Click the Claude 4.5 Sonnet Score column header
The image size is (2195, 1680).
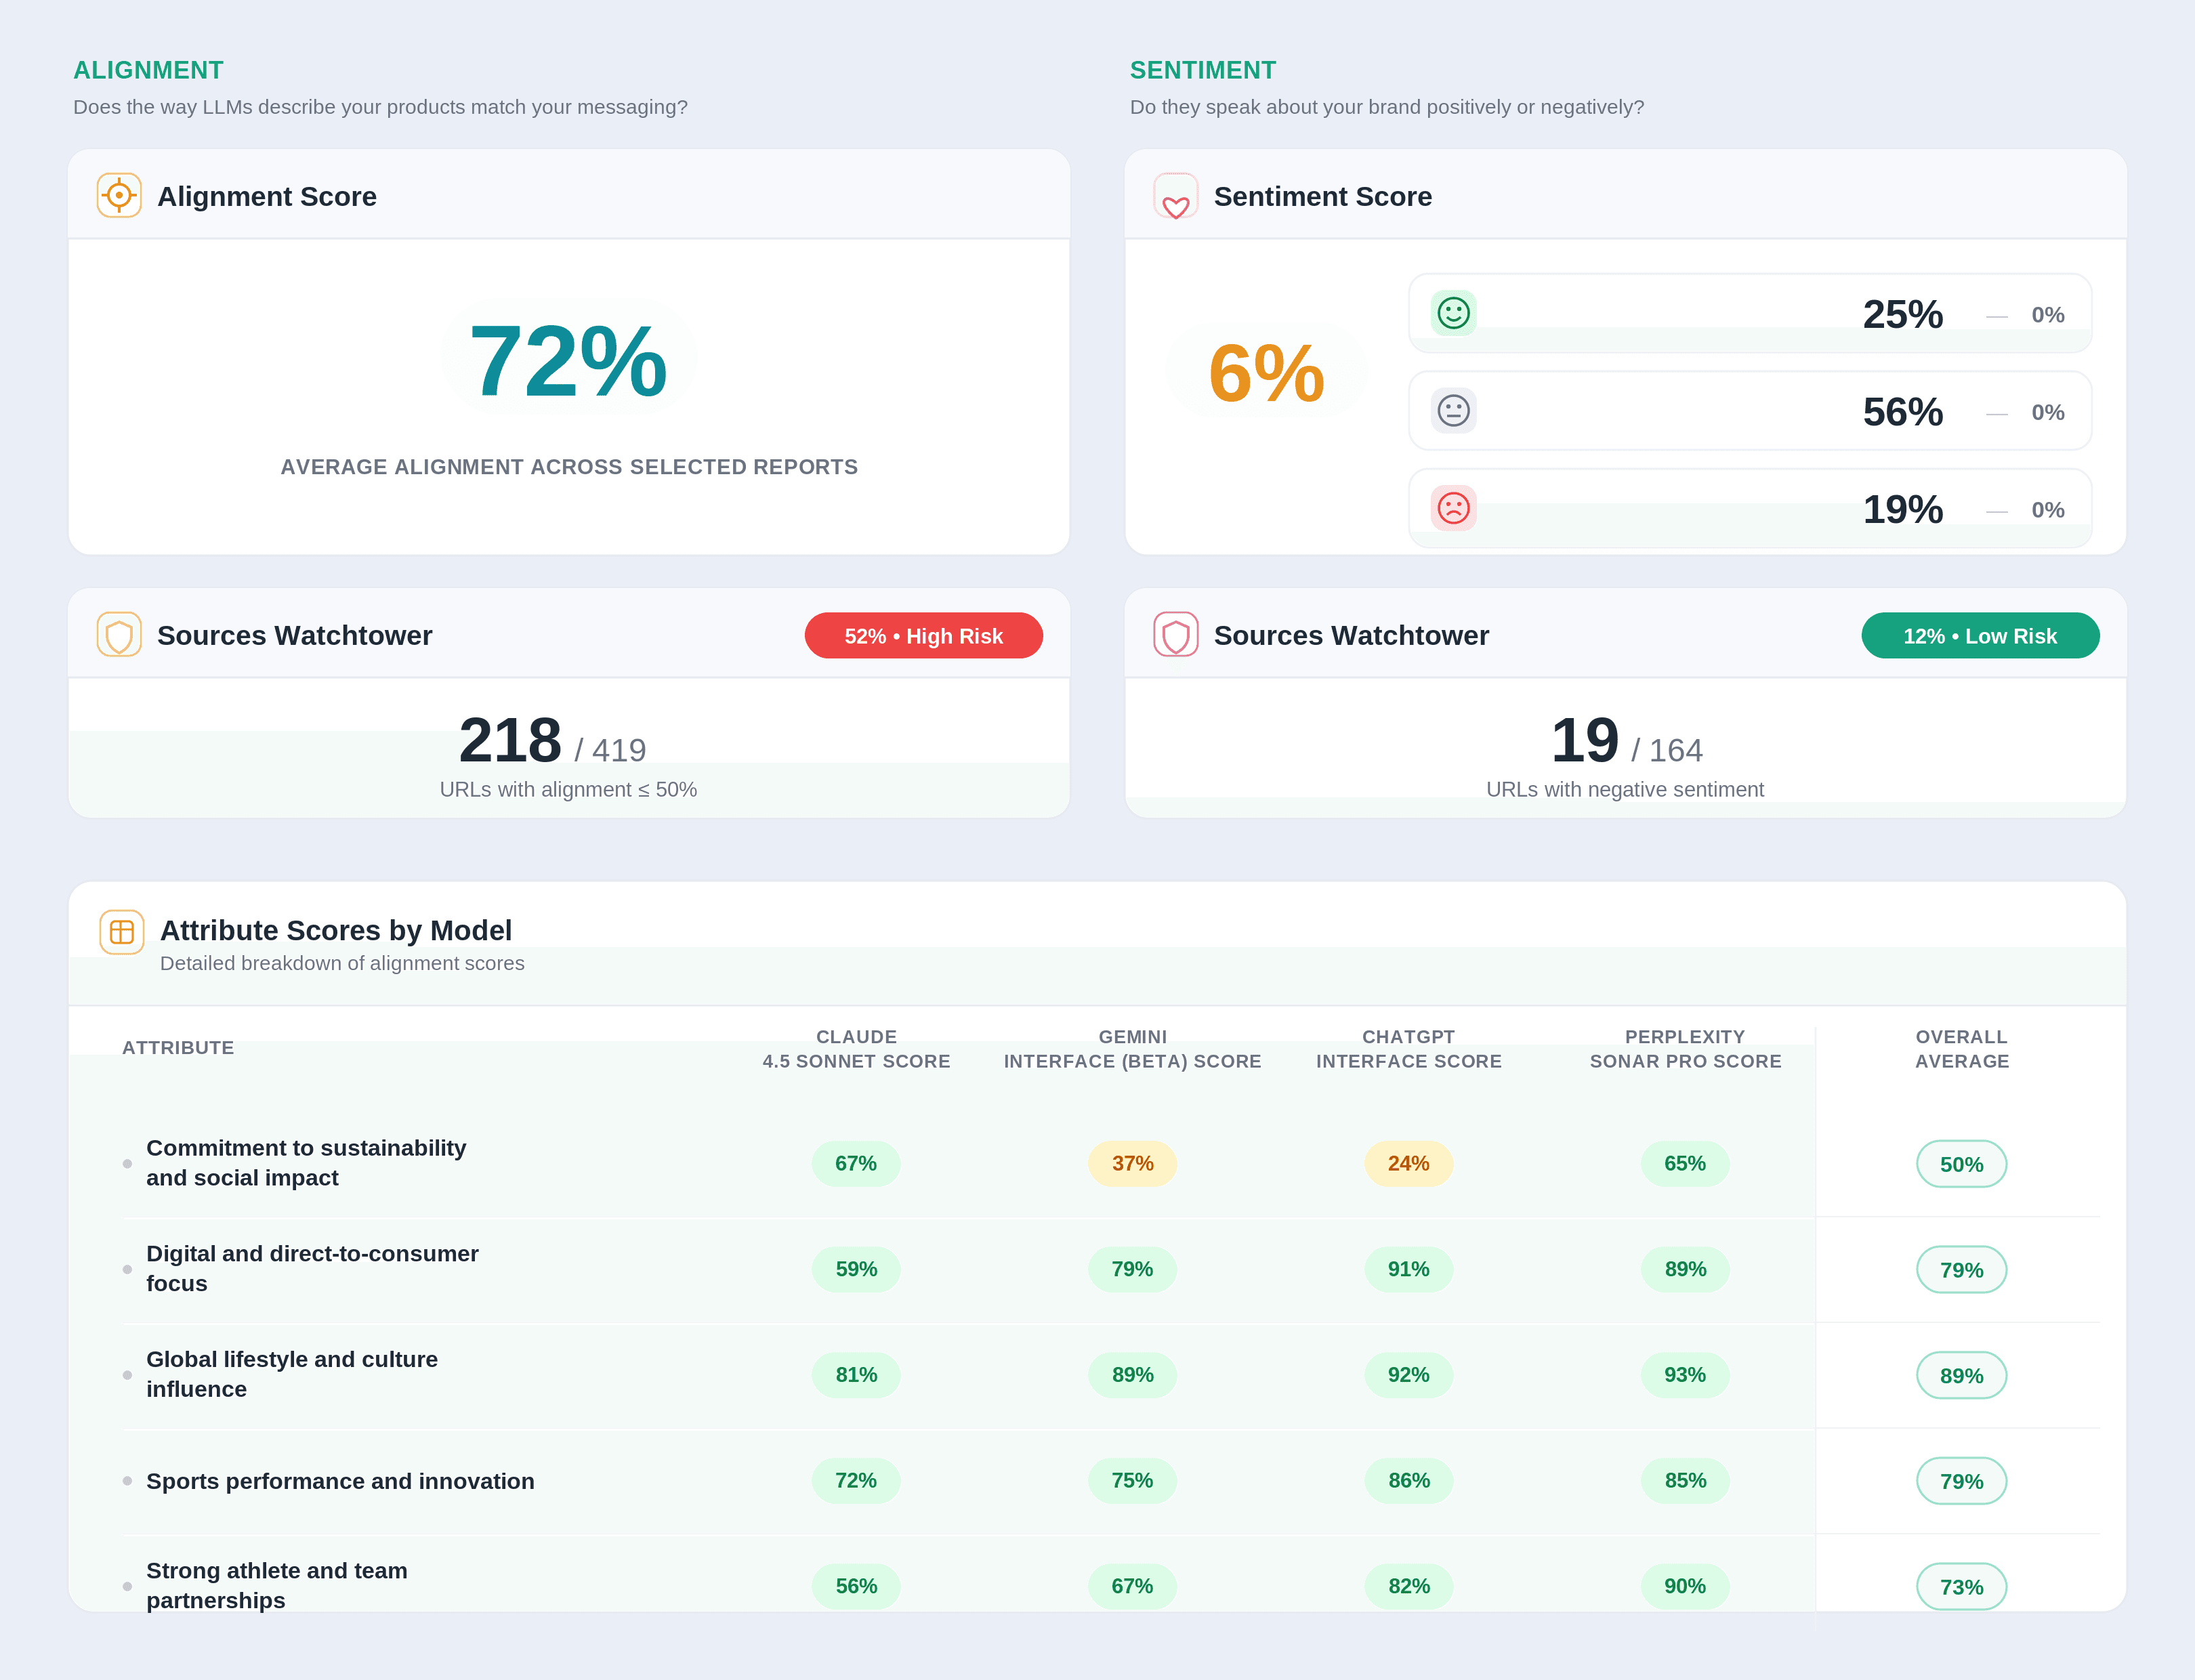[856, 1049]
